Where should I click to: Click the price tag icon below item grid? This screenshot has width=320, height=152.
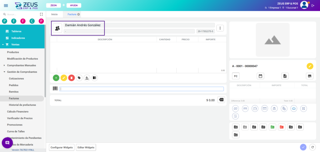(79, 78)
